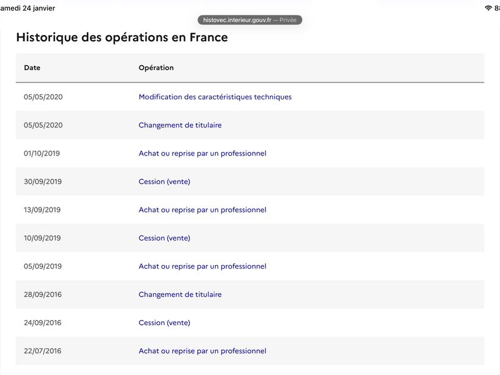Click the 01/10/2019 date cell
Viewport: 500px width, 375px height.
42,153
